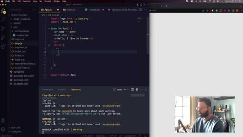Viewport: 243px width, 137px height.
Task: Select the App.js editor tab
Action: (50, 10)
